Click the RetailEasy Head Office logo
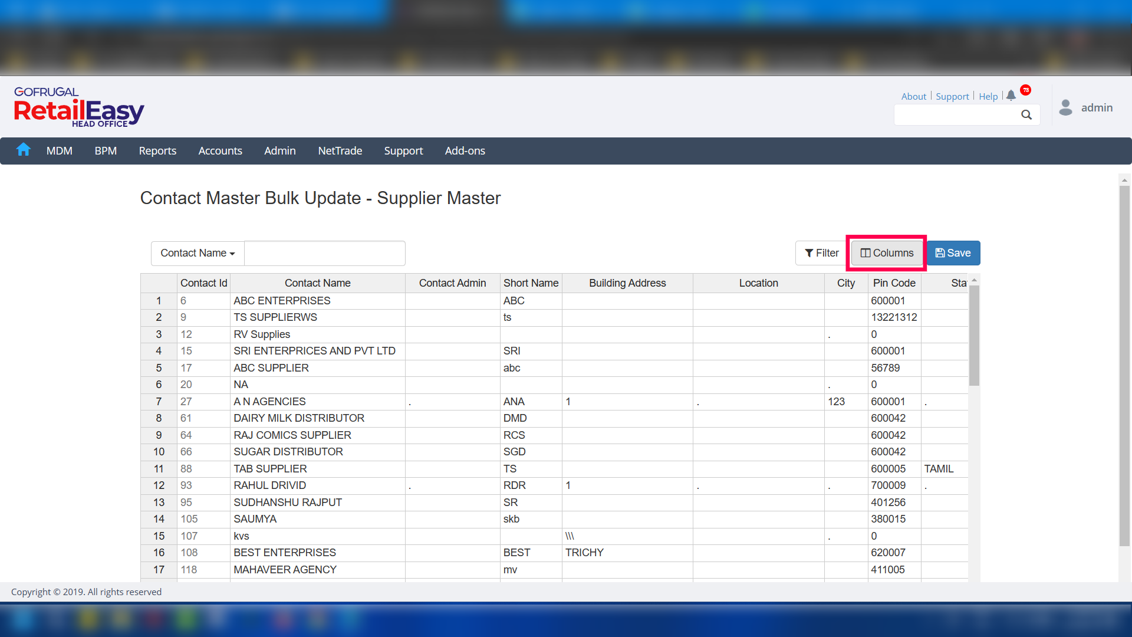The height and width of the screenshot is (637, 1132). tap(79, 107)
